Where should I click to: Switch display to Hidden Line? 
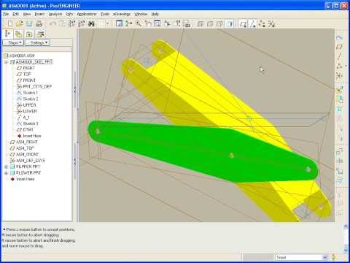(210, 23)
